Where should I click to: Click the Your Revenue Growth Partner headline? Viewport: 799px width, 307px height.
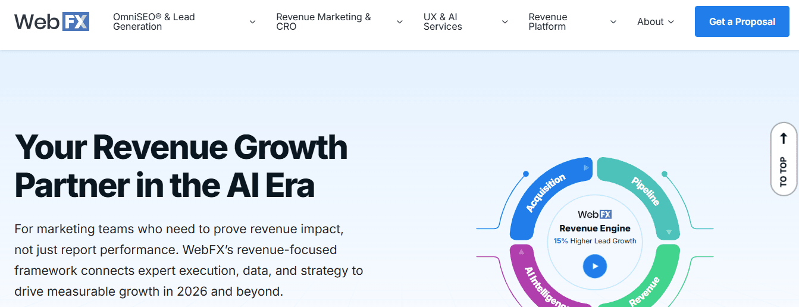[x=181, y=165]
